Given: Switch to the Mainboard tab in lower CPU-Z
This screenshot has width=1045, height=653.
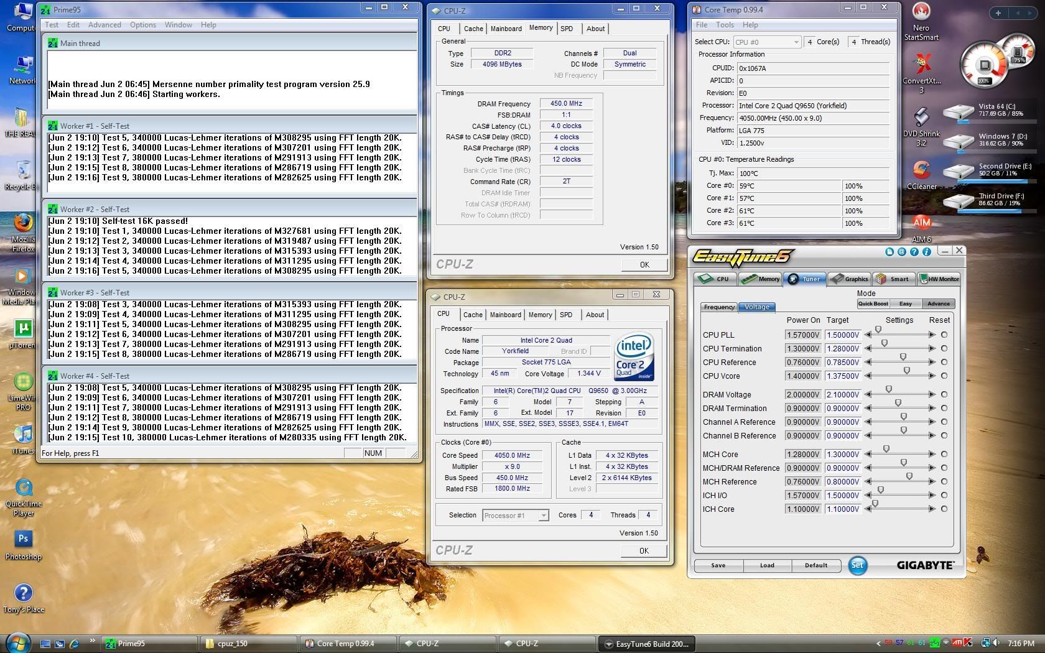Looking at the screenshot, I should coord(506,315).
